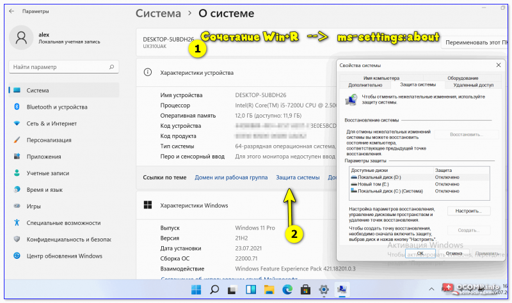Select Система in the sidebar
Image resolution: width=512 pixels, height=303 pixels.
(x=64, y=90)
